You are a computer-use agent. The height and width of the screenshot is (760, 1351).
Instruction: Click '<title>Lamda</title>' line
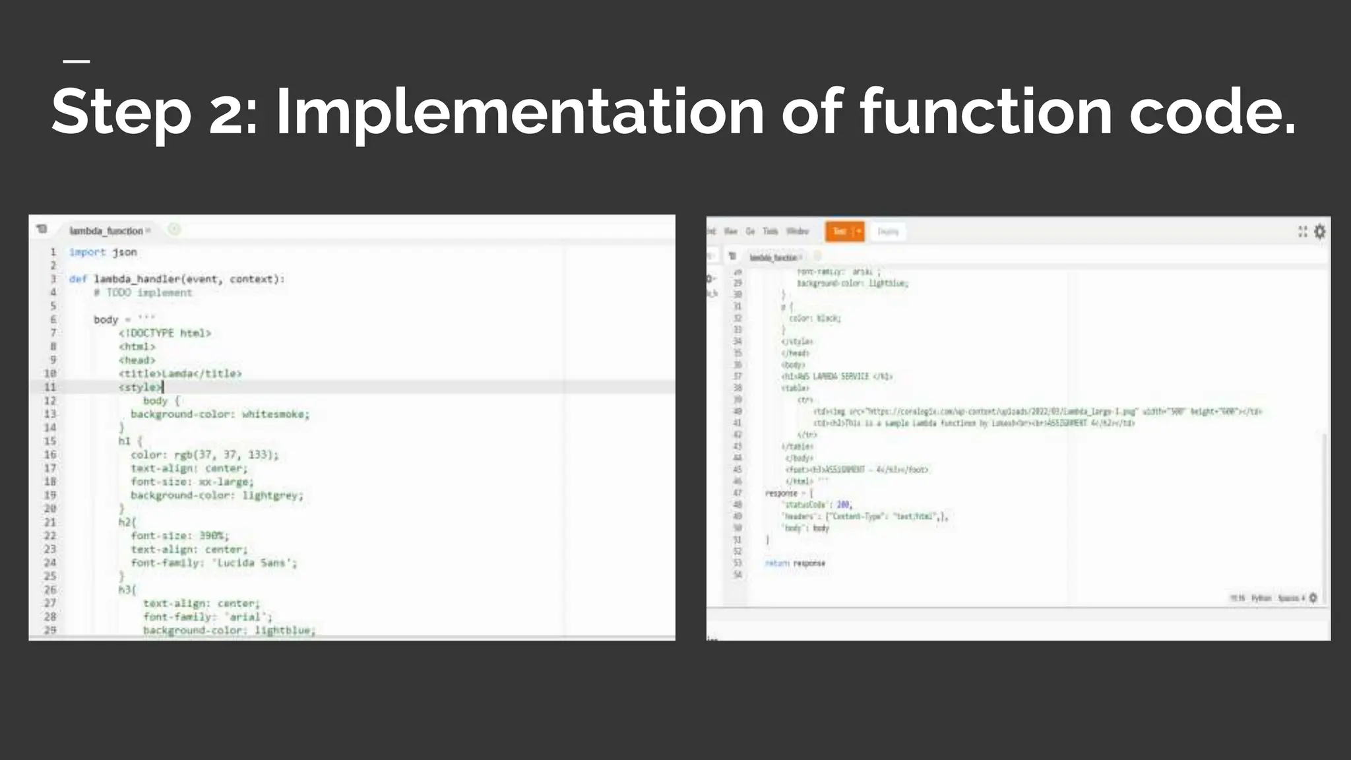coord(180,373)
